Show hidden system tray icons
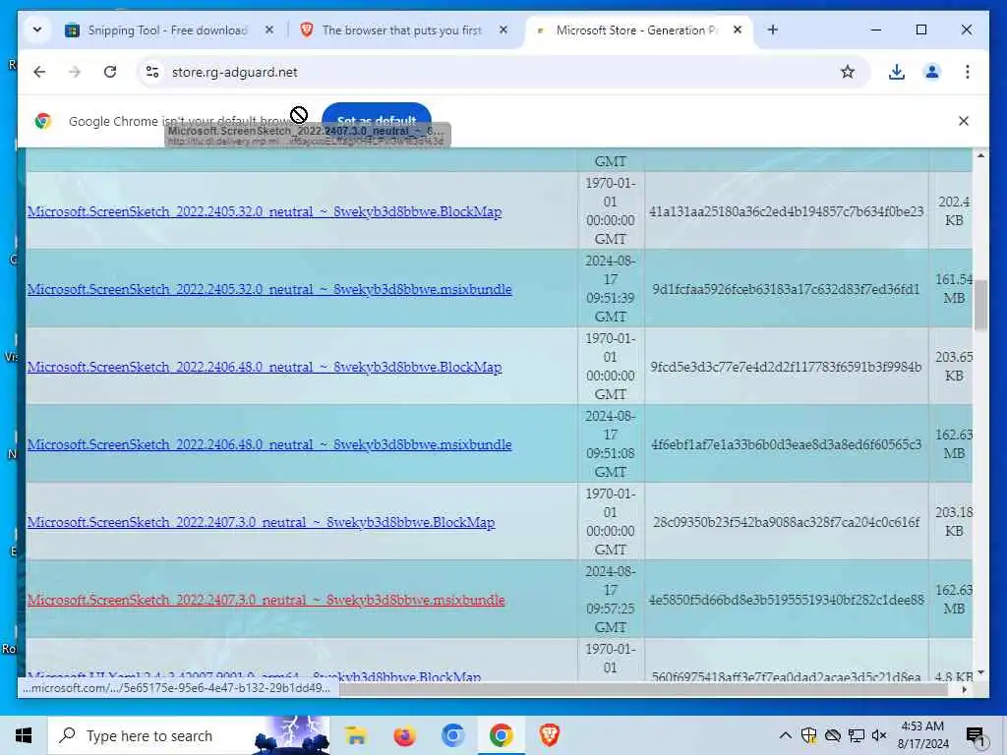The height and width of the screenshot is (755, 1007). [785, 735]
